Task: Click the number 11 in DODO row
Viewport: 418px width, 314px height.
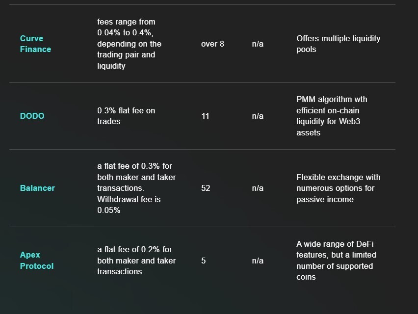Action: click(205, 116)
